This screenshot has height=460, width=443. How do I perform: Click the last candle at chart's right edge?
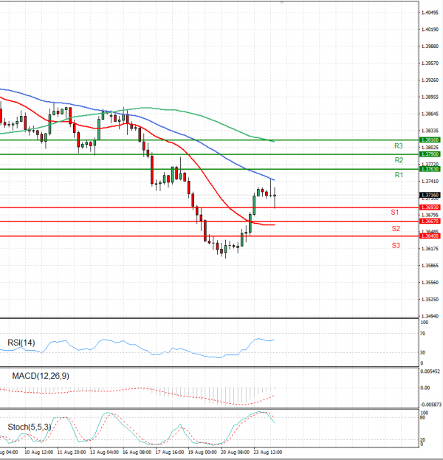pos(275,197)
